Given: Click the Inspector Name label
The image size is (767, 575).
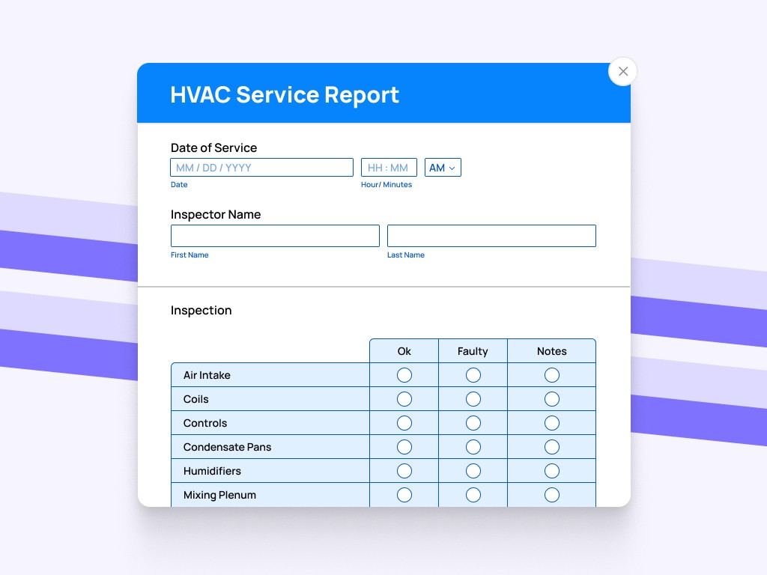Looking at the screenshot, I should [216, 215].
